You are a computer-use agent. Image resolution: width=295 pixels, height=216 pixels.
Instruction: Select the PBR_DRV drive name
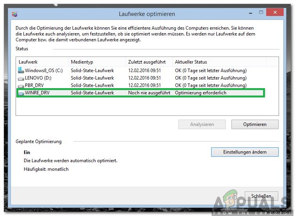pos(34,85)
